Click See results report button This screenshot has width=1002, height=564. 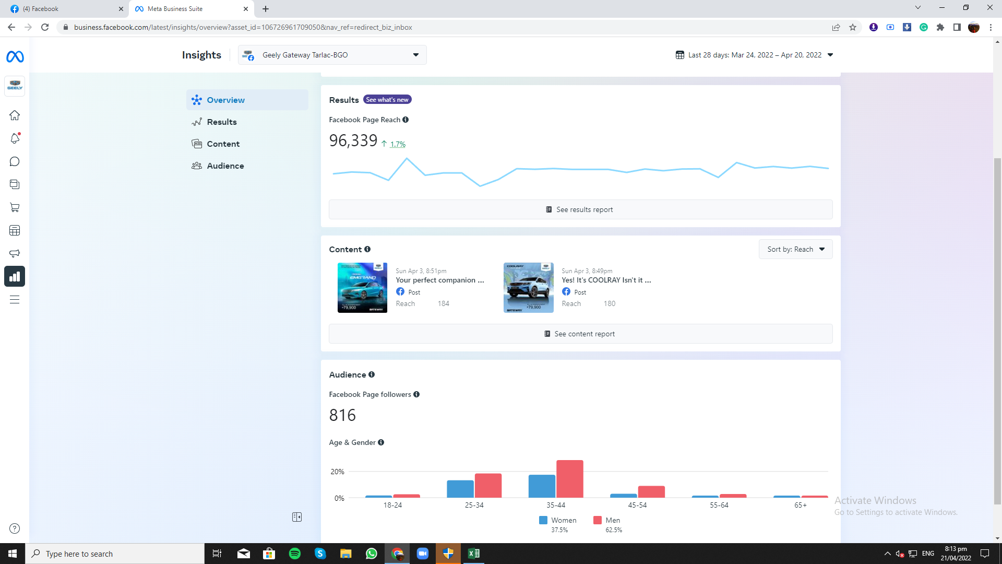tap(580, 209)
